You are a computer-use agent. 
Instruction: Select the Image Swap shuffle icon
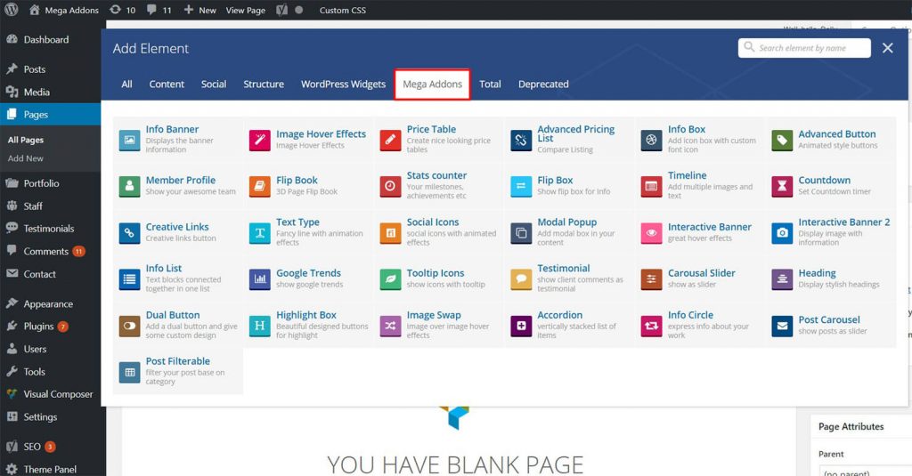click(390, 326)
